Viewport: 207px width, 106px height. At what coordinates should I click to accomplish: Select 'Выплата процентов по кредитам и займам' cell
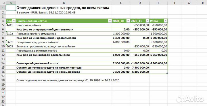click(x=64, y=47)
